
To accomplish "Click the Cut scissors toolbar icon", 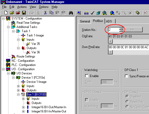I will (45, 13).
